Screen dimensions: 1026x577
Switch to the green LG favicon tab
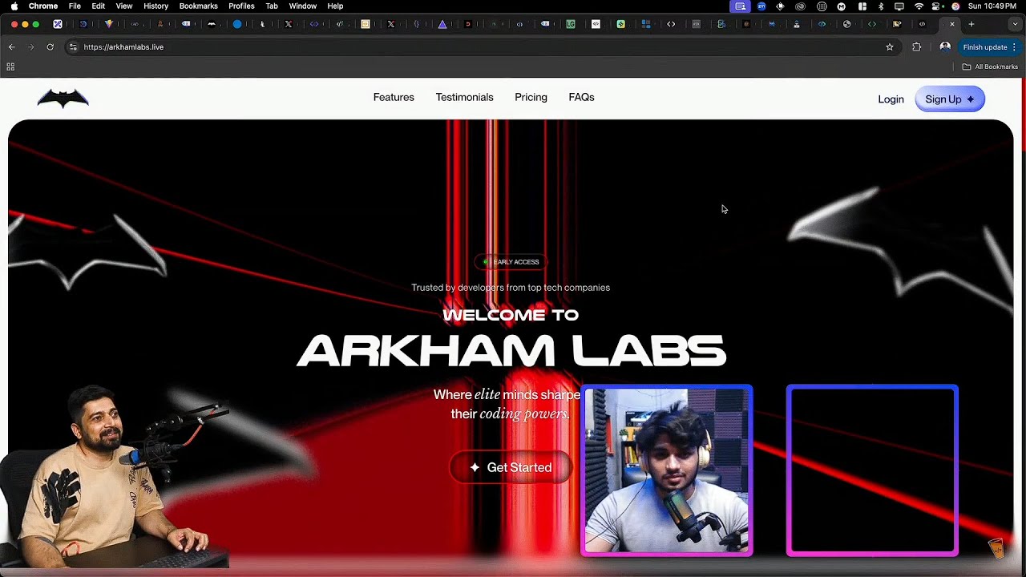(571, 24)
